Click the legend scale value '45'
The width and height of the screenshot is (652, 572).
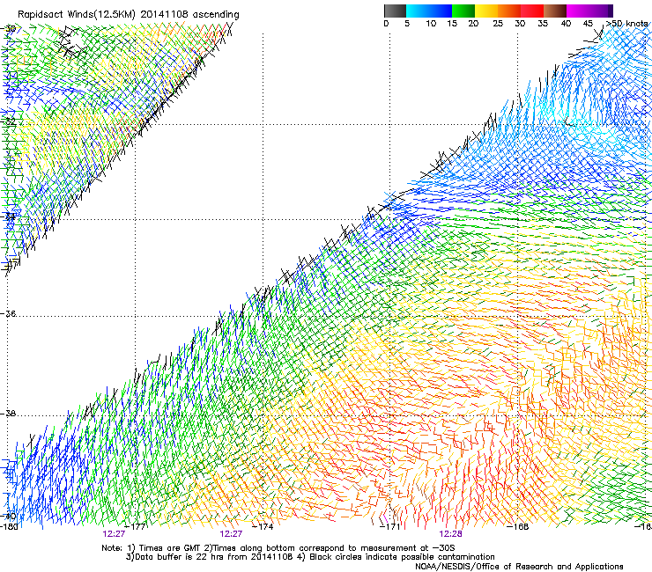tap(588, 24)
